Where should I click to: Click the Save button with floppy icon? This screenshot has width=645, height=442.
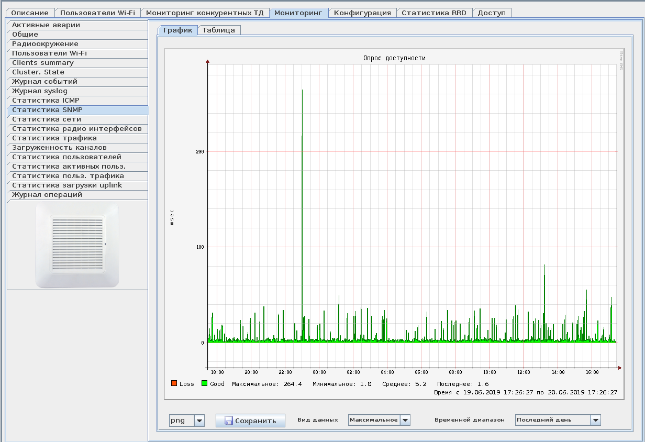pos(250,421)
